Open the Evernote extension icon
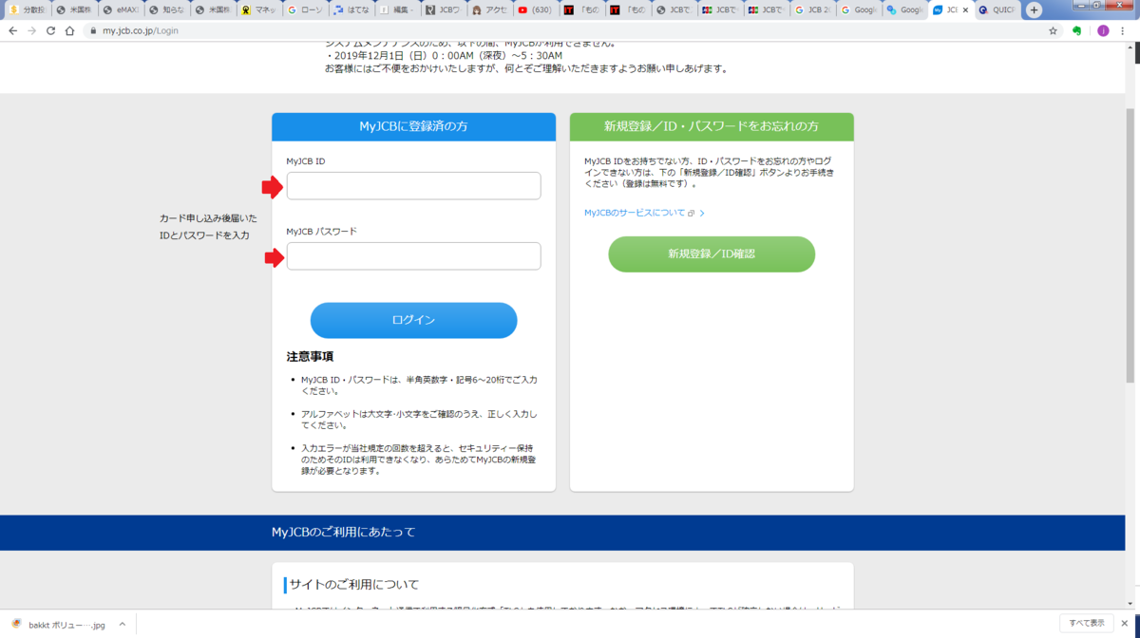1140x638 pixels. (x=1077, y=30)
